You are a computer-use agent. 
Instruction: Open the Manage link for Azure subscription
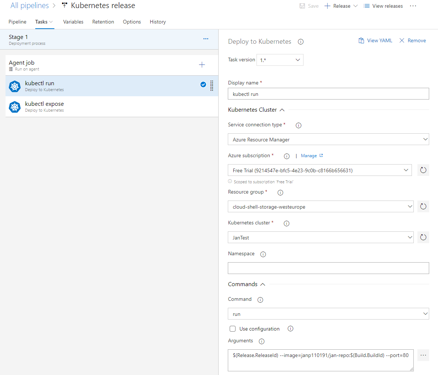pos(312,156)
